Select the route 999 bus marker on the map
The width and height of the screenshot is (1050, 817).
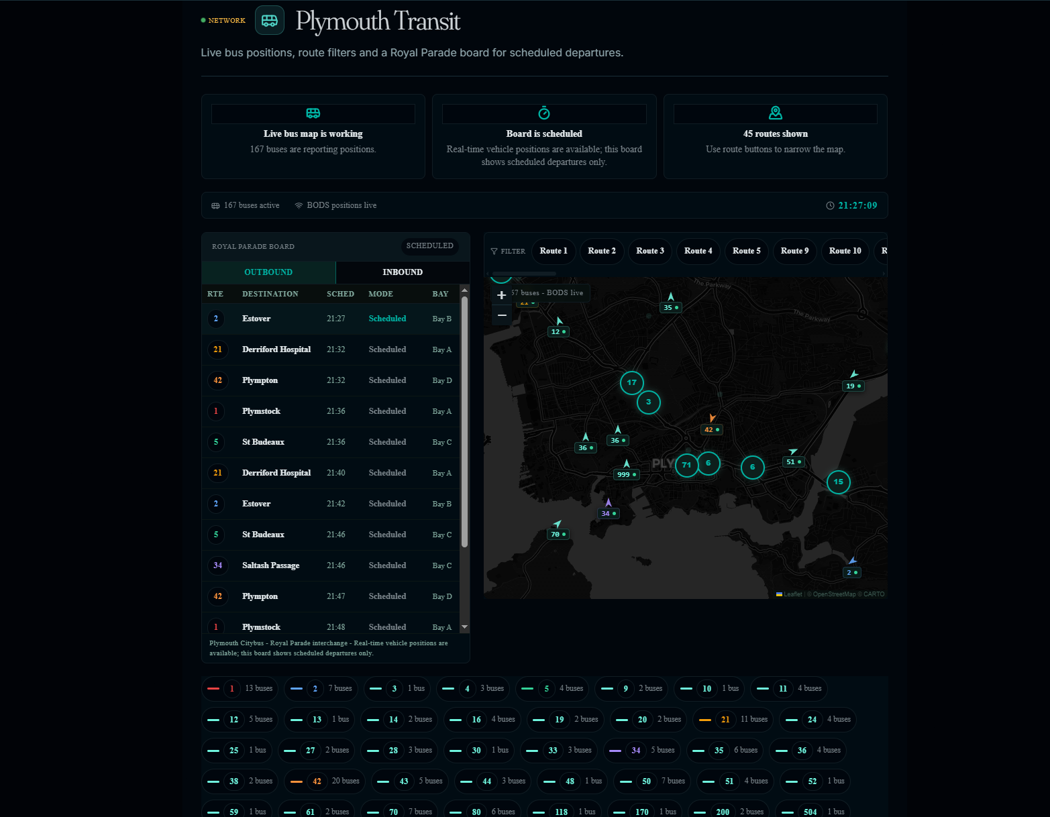coord(627,474)
